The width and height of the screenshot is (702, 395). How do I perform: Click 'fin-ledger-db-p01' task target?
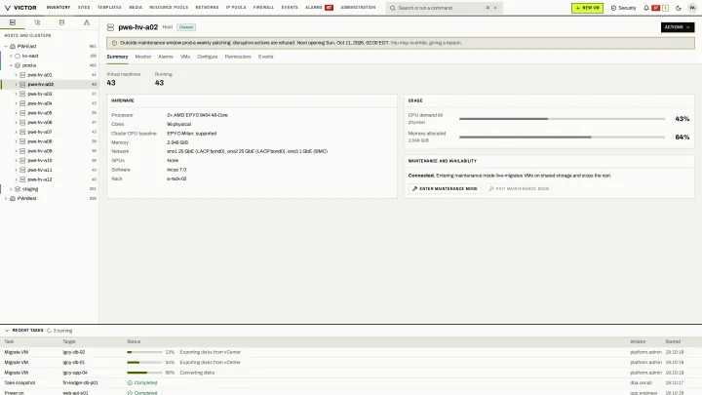80,383
